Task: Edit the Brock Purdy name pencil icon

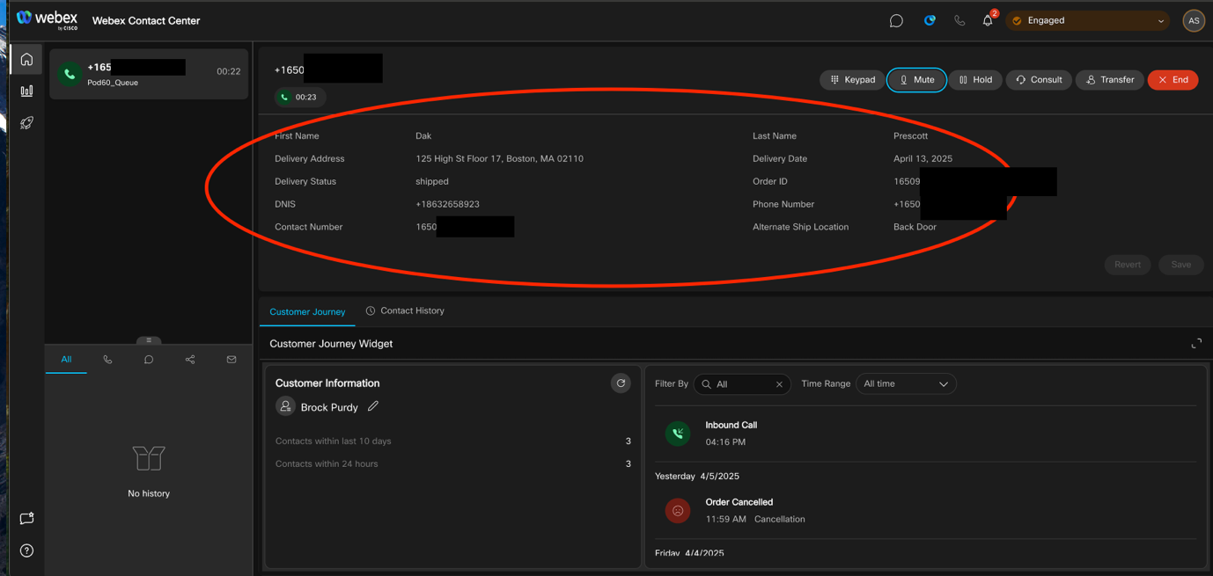Action: click(373, 406)
